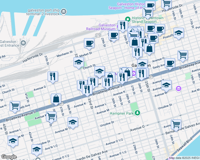Select the Historic Downtown Strand Seaport label
The image size is (200, 160).
pyautogui.click(x=148, y=20)
